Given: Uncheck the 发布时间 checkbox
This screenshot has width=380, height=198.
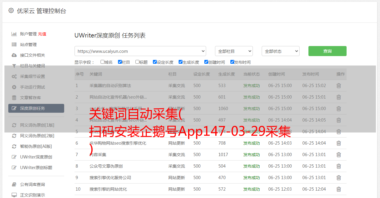Looking at the screenshot, I should (x=232, y=62).
